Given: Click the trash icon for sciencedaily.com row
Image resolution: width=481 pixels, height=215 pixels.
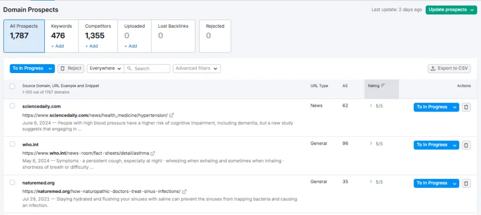Looking at the screenshot, I should coord(466,107).
